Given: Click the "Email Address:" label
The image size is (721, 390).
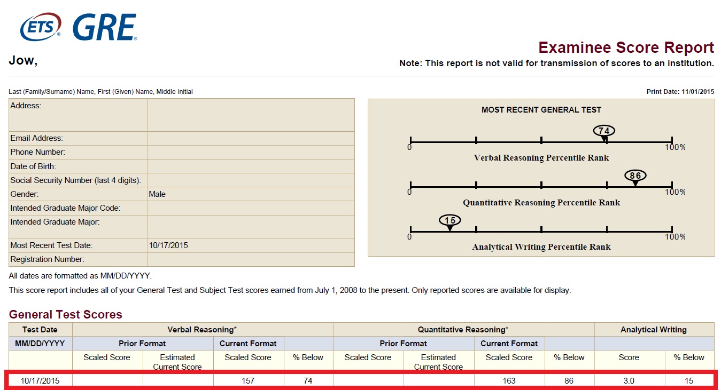Looking at the screenshot, I should 36,138.
